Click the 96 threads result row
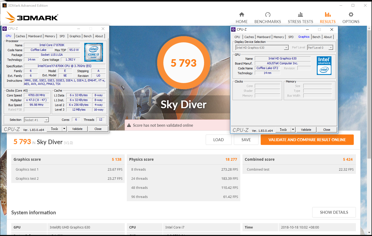The height and width of the screenshot is (236, 372). [183, 197]
